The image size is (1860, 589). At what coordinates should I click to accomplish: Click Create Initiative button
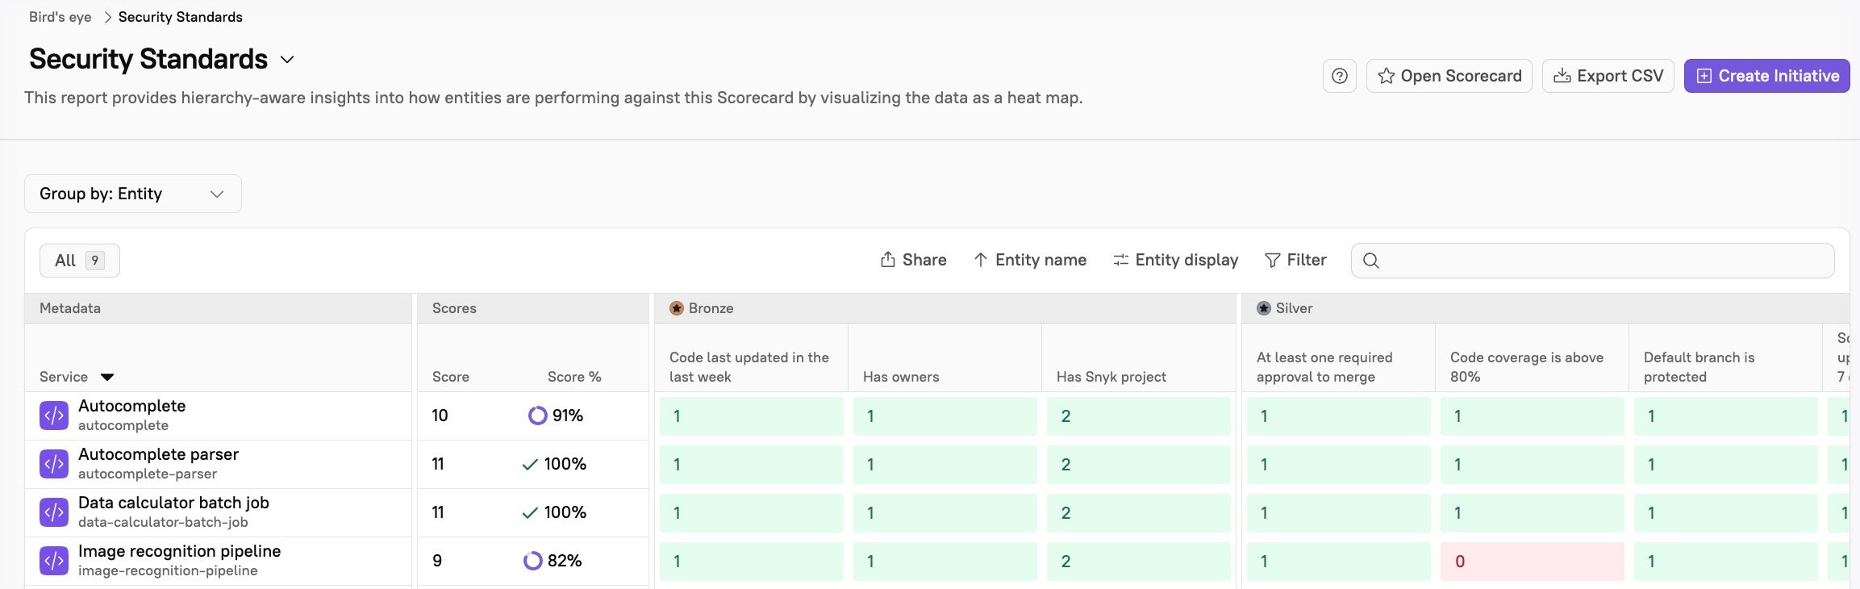(1766, 76)
